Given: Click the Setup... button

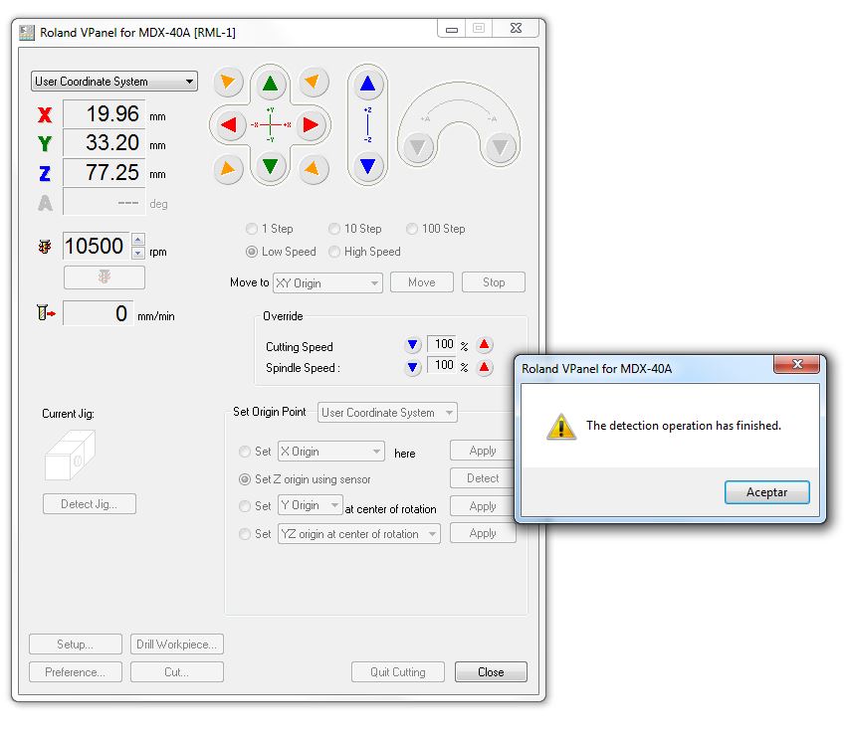Looking at the screenshot, I should 76,645.
